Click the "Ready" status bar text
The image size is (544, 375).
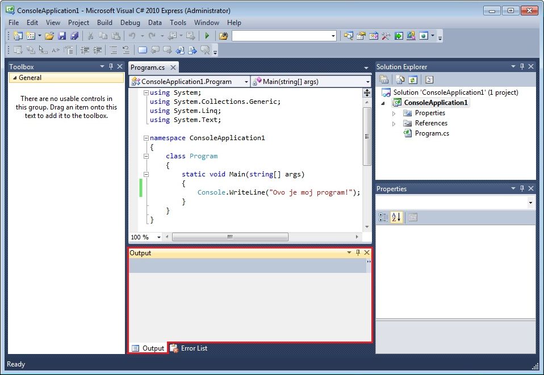point(16,364)
